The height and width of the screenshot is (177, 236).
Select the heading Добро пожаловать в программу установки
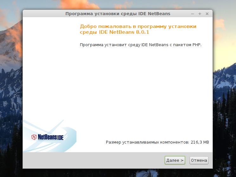click(138, 26)
